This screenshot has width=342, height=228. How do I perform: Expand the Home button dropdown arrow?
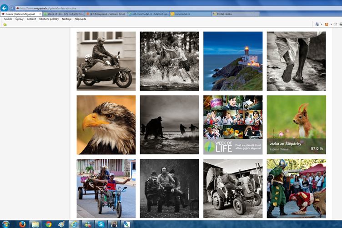[x=321, y=24]
